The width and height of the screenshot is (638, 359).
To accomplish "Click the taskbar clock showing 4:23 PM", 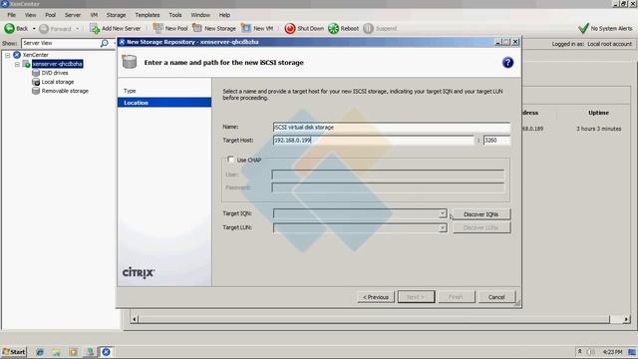I will 612,352.
